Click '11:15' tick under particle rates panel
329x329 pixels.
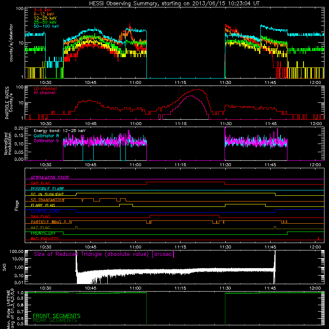181,124
